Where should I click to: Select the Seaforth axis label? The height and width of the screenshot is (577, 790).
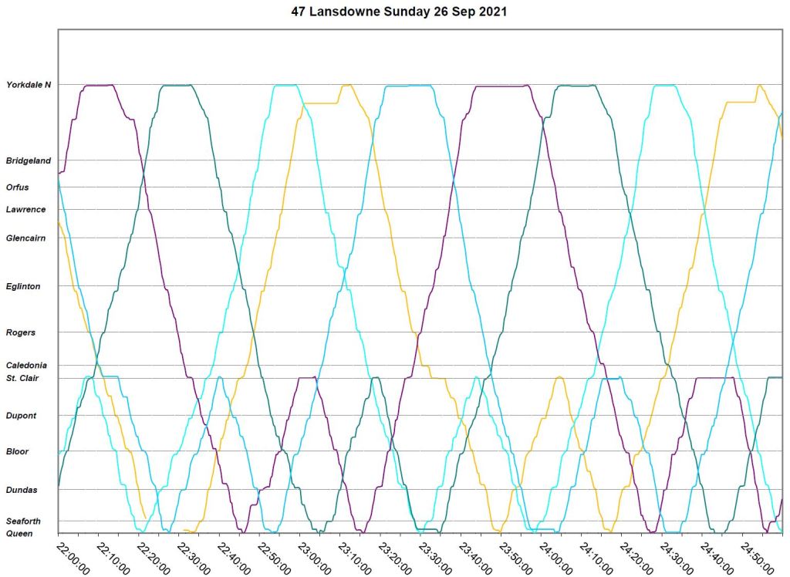23,521
